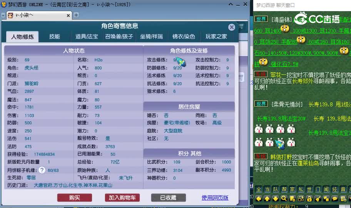Click the 历史门派 value 大唐官府,方寸山,化生寺,神木林,花果山
351x208 pixels.
pyautogui.click(x=73, y=185)
